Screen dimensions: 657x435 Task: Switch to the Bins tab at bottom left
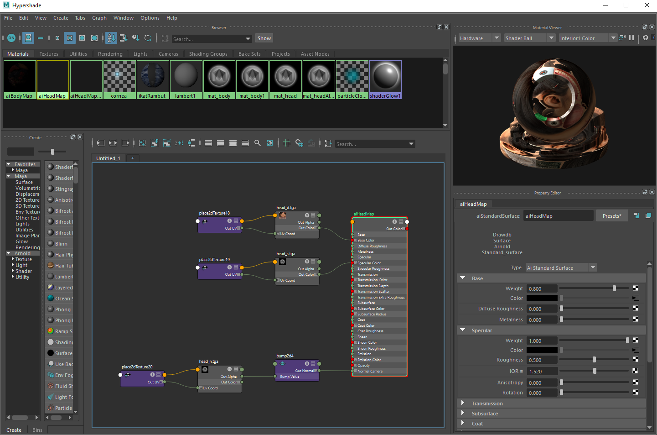(x=37, y=430)
